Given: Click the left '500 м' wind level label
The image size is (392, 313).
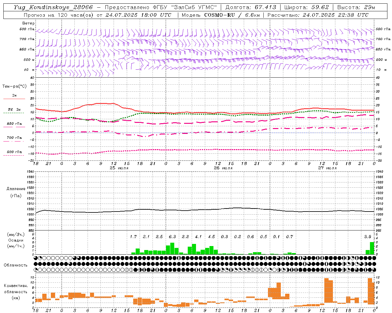Looking at the screenshot, I should [29, 60].
